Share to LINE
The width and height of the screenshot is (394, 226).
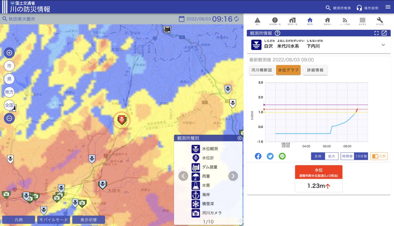[x=282, y=156]
